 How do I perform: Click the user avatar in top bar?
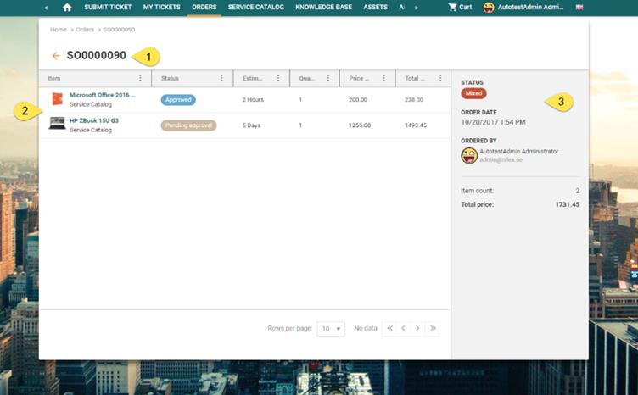[490, 8]
